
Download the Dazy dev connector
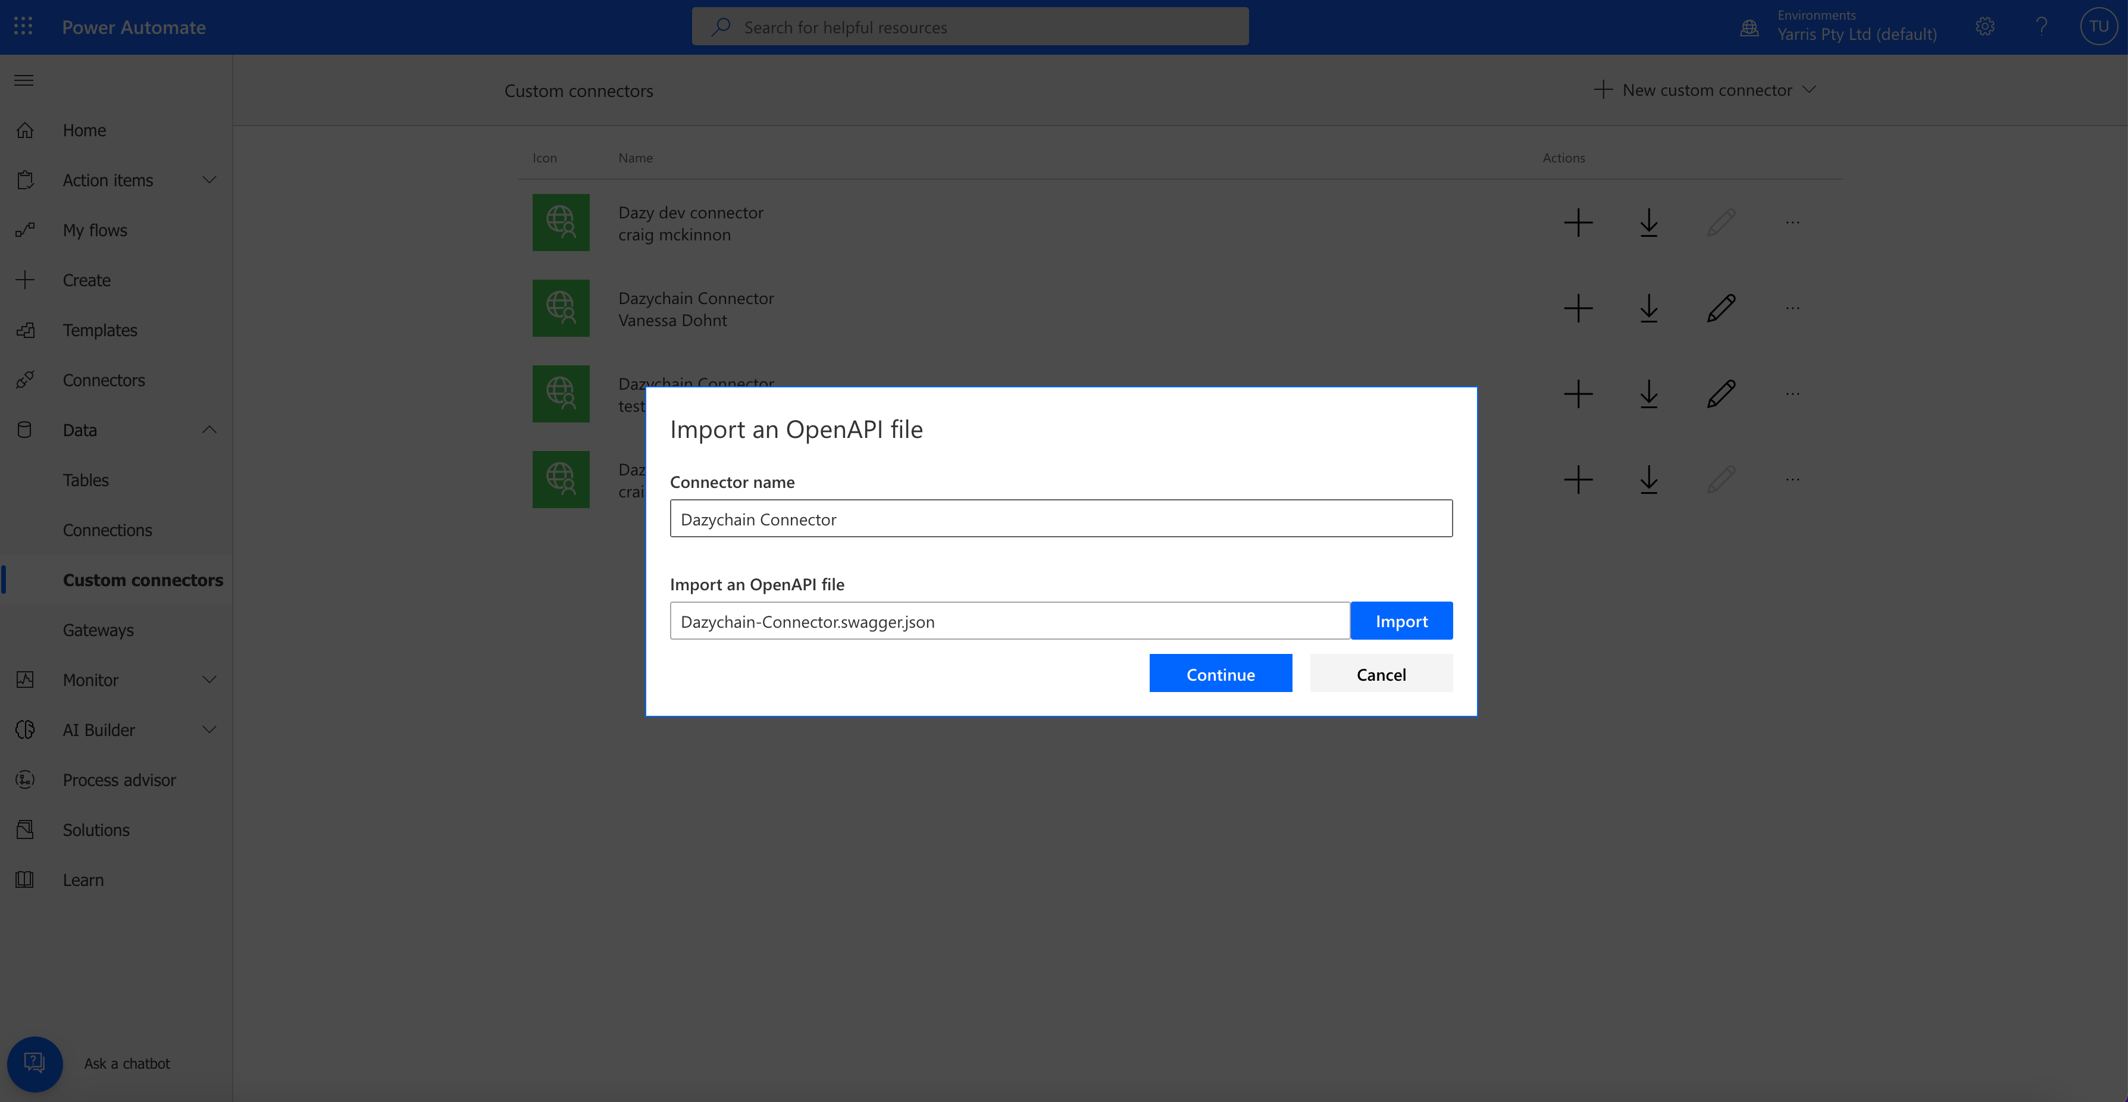[x=1649, y=222]
